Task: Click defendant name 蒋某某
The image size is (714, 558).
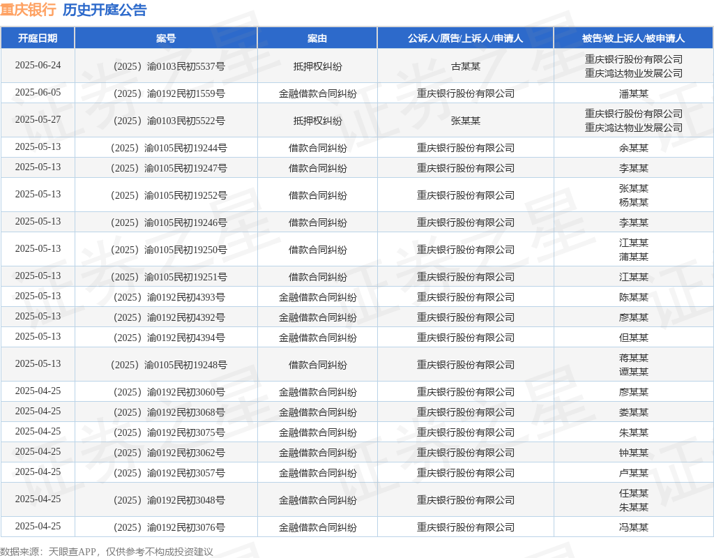Action: pos(633,358)
